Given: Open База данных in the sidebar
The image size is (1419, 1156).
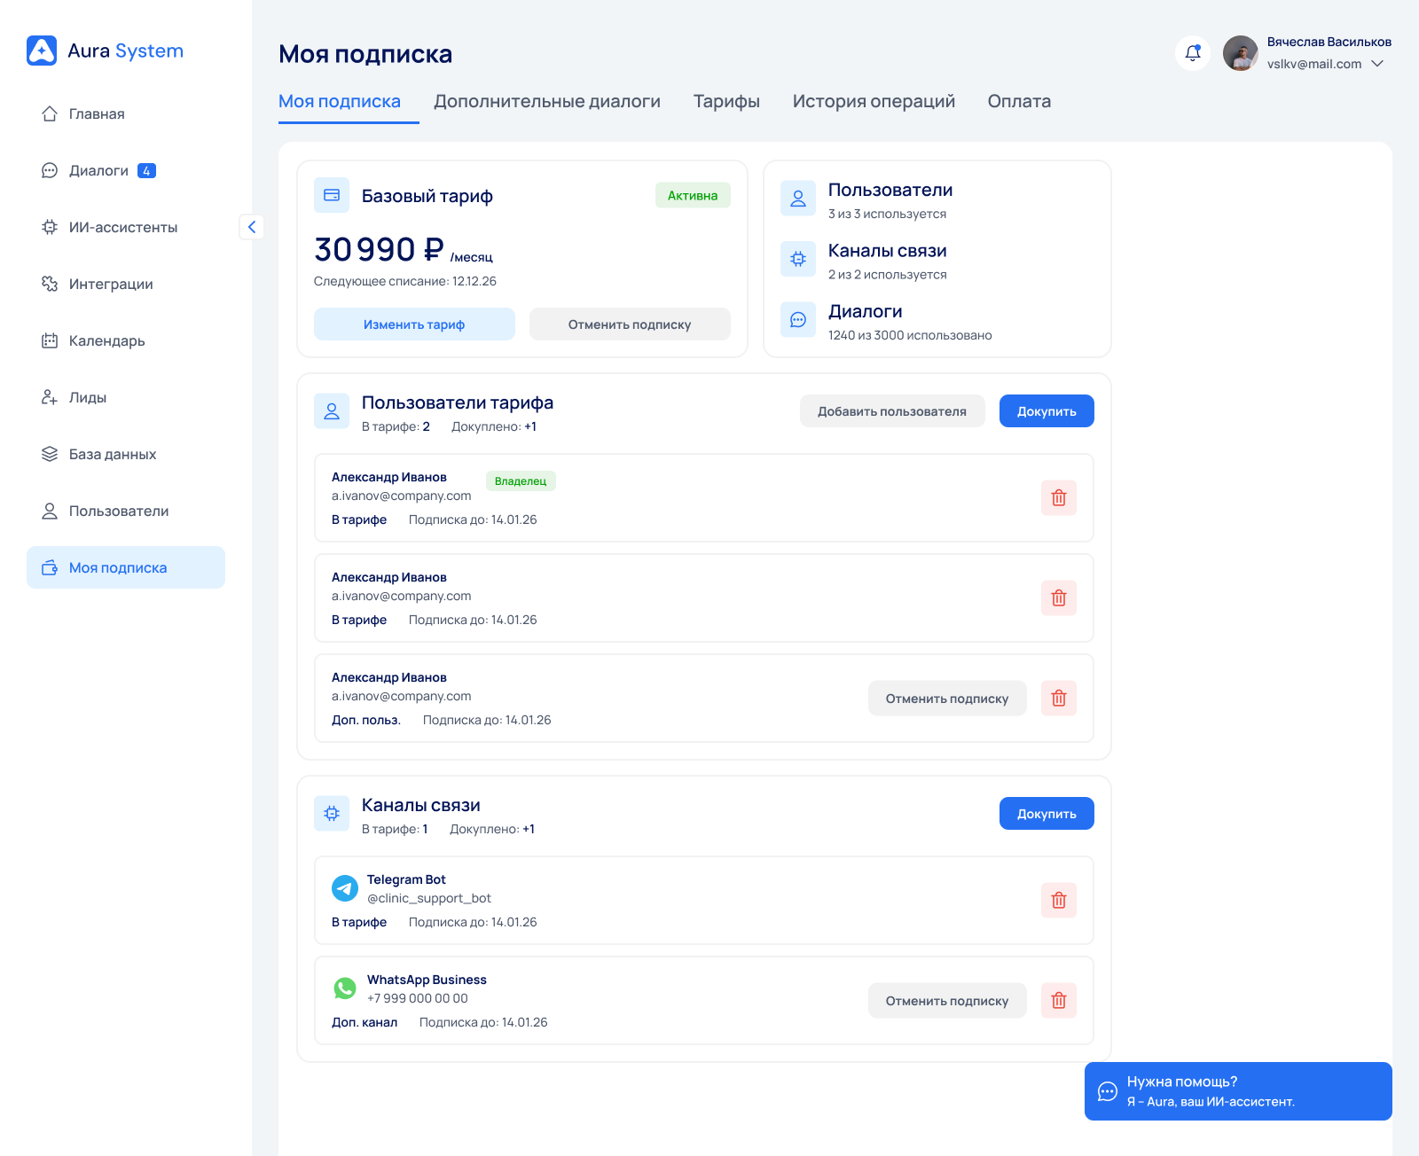Looking at the screenshot, I should [112, 455].
